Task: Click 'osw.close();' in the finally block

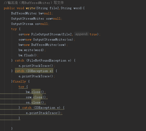Action: pos(37,97)
